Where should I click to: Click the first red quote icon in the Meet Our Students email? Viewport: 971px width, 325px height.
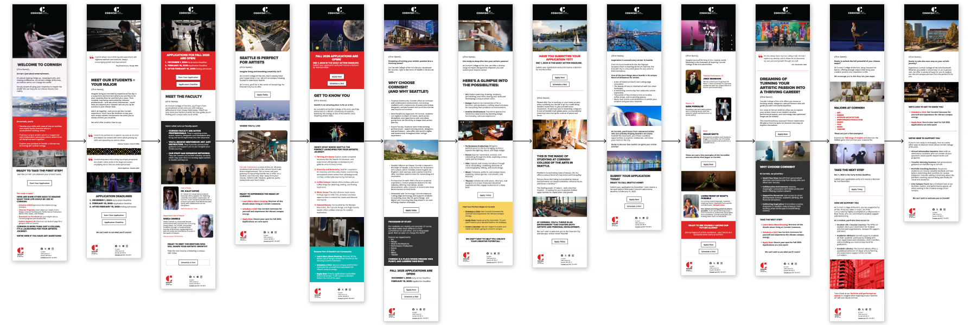point(92,56)
